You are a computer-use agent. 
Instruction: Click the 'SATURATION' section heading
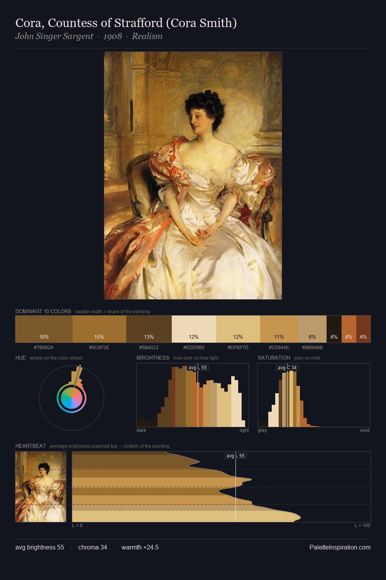click(274, 358)
